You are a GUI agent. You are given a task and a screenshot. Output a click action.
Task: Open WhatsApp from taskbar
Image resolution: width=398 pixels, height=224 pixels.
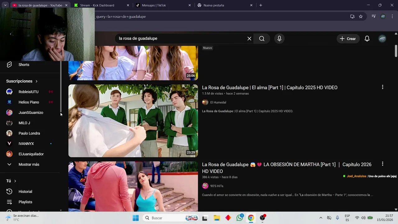[x=240, y=218]
